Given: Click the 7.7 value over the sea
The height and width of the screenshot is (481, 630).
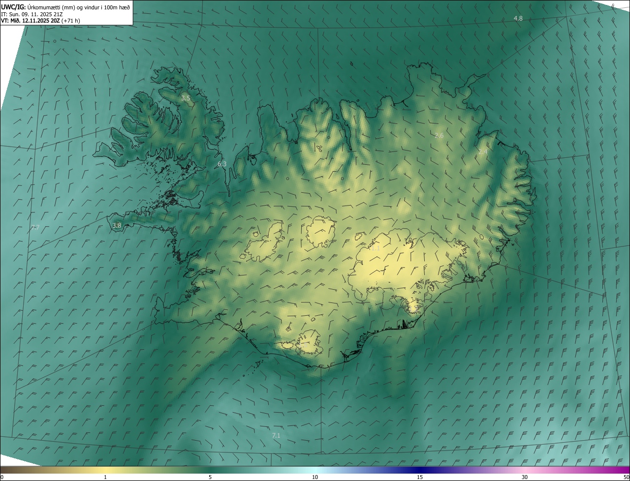Looking at the screenshot, I should tap(35, 227).
